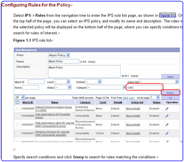Sort table by Name column header

point(55,102)
